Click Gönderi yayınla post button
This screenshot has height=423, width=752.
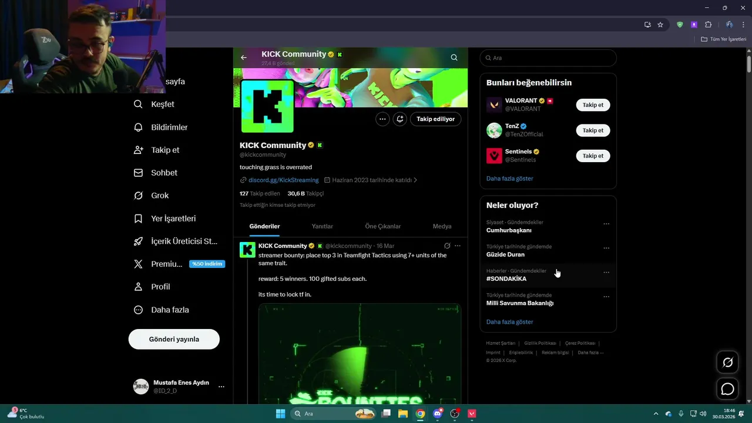click(174, 339)
